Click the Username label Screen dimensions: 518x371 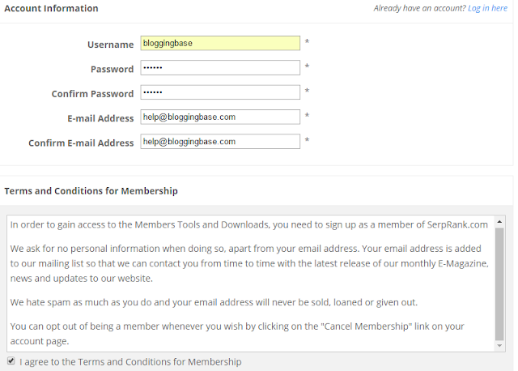(x=110, y=45)
